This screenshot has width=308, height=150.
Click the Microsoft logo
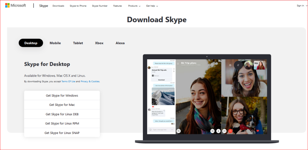15,5
